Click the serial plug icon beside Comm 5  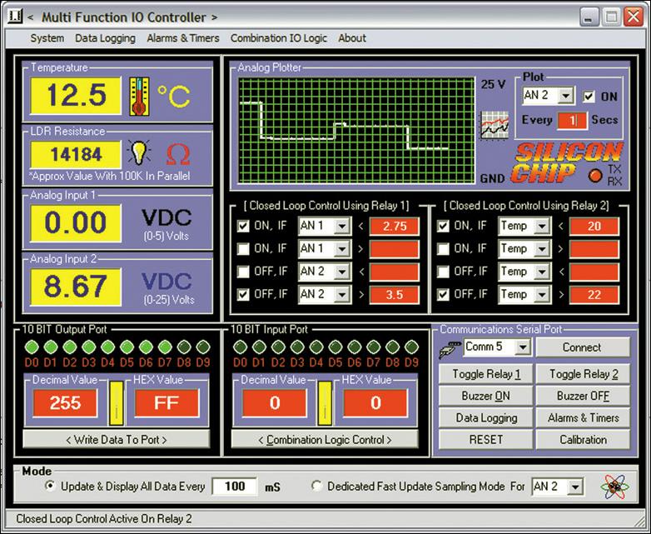pyautogui.click(x=450, y=349)
